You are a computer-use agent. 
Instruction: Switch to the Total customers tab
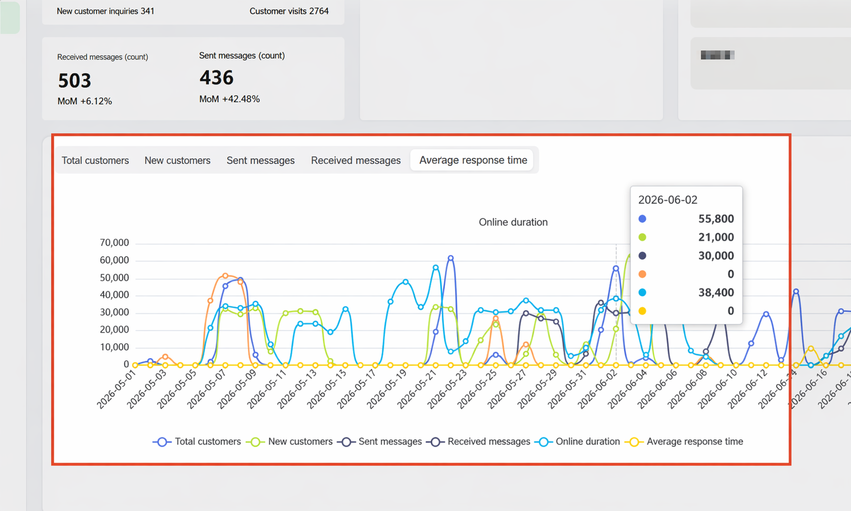click(x=95, y=160)
